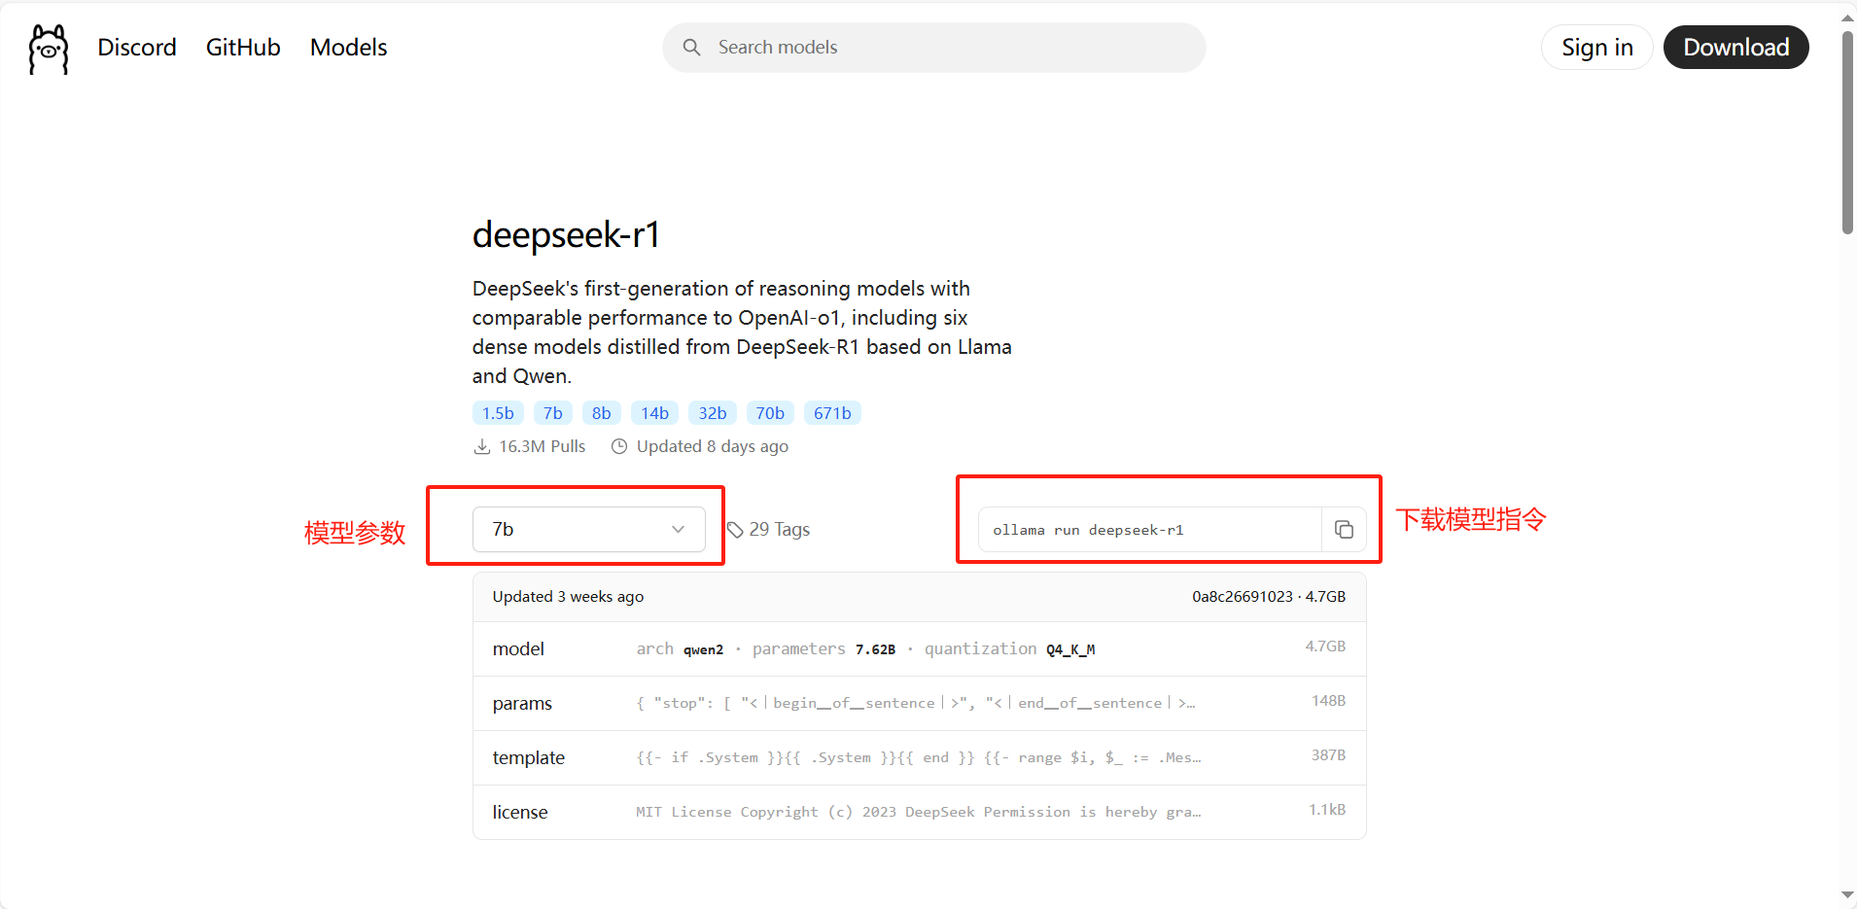Click the scrollbar down arrow
1857x909 pixels.
(x=1847, y=895)
